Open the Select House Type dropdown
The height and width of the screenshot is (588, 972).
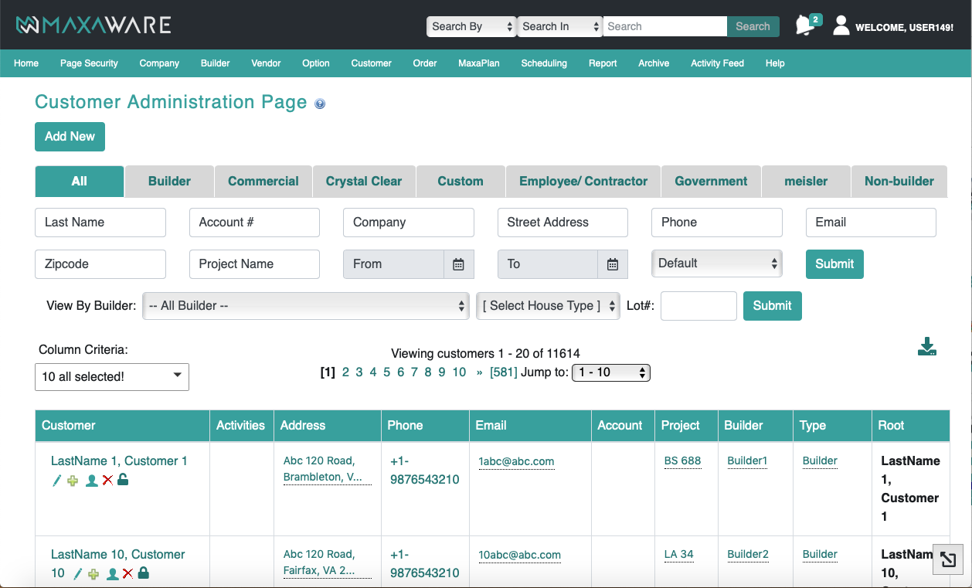[x=549, y=306]
